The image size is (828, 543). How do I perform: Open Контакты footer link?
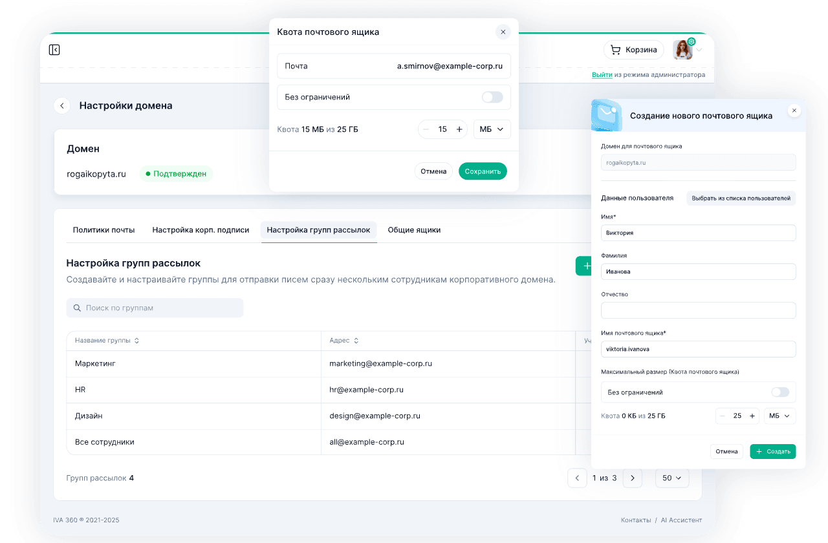coord(636,520)
